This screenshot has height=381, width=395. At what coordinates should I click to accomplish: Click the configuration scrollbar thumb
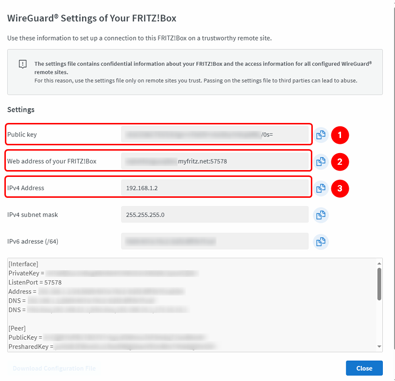[379, 283]
